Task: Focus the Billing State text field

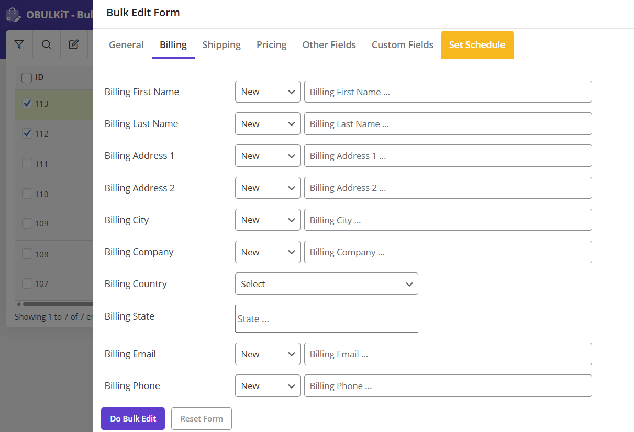Action: pyautogui.click(x=326, y=319)
